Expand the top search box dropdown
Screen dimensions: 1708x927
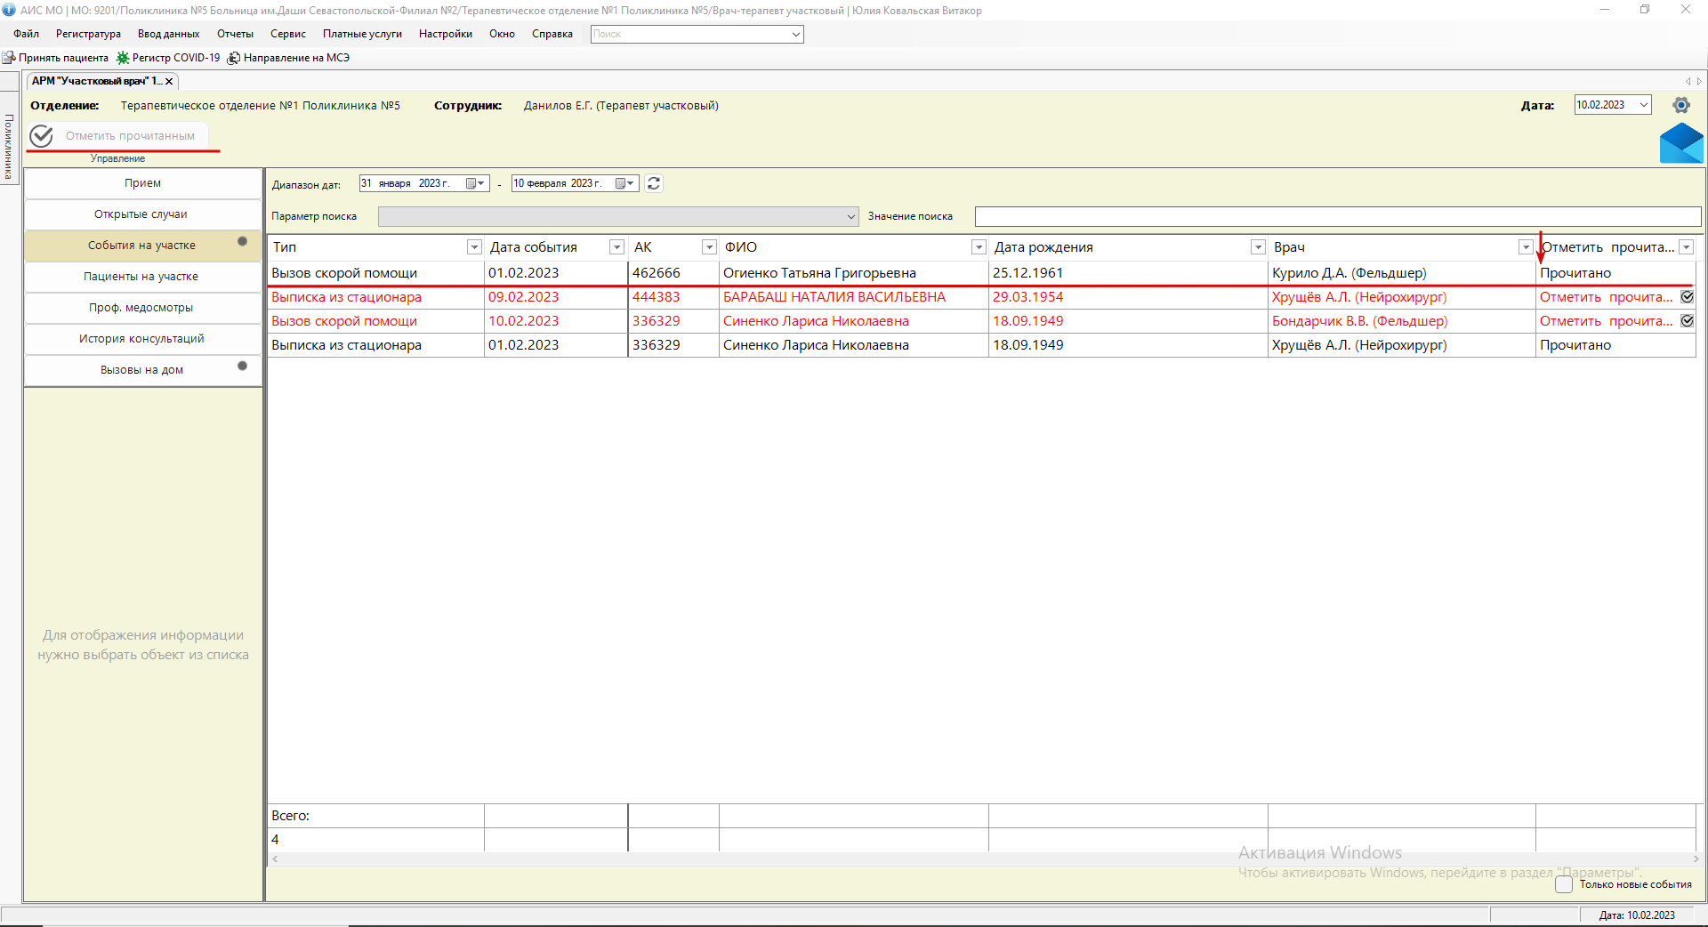(795, 34)
